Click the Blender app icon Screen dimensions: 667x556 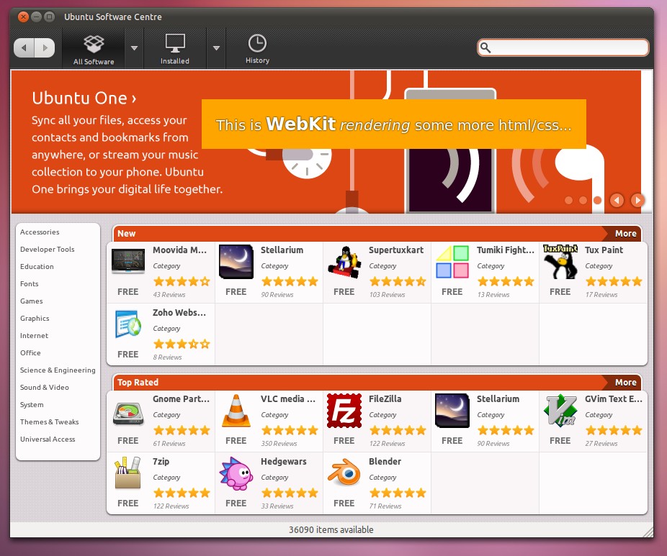tap(344, 473)
